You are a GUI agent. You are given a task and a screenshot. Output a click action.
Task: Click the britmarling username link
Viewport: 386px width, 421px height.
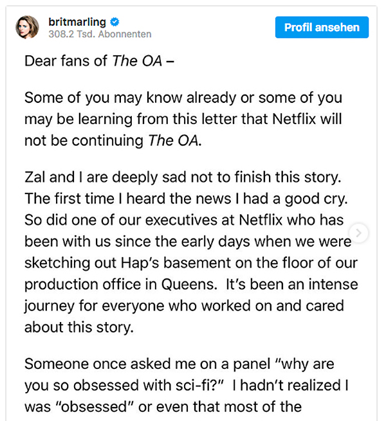coord(77,22)
